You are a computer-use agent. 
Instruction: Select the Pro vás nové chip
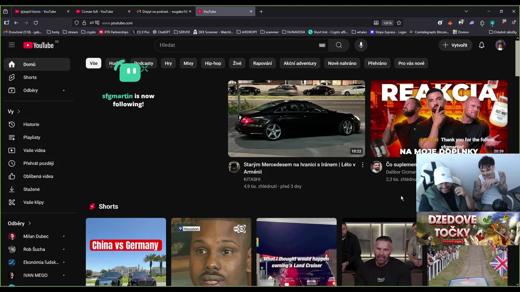411,63
